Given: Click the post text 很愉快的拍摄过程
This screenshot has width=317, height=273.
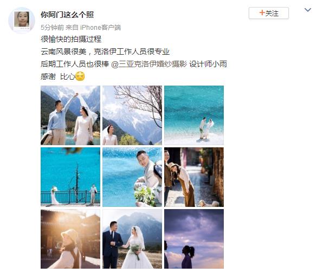Looking at the screenshot, I should [71, 39].
